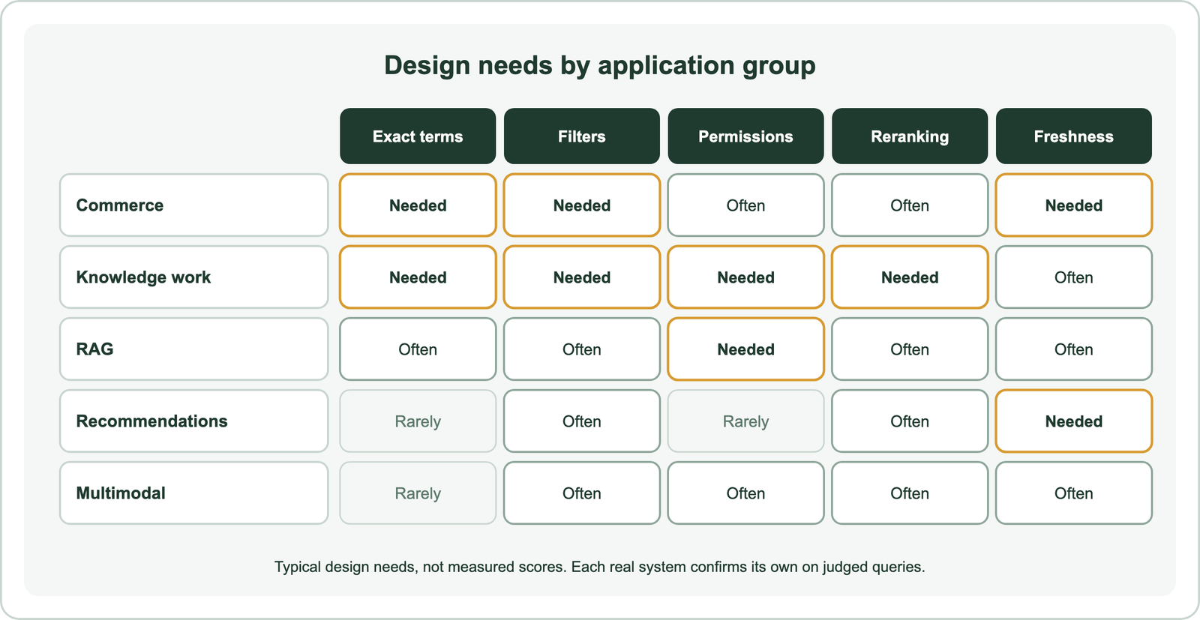Image resolution: width=1200 pixels, height=620 pixels.
Task: Click the Typical design needs footnote
Action: (x=600, y=567)
